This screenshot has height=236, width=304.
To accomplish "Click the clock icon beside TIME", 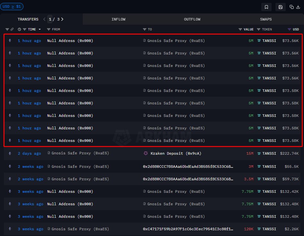I will (x=20, y=29).
